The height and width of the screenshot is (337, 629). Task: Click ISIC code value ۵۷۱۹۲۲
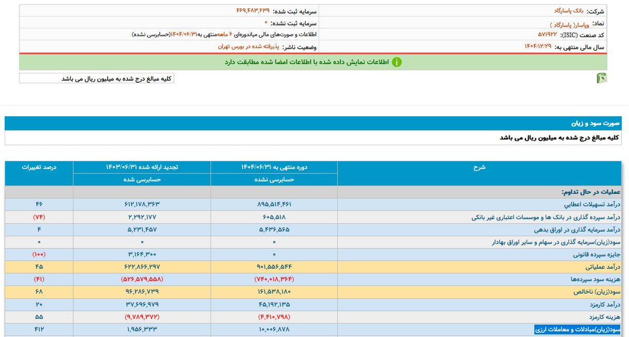click(x=547, y=35)
